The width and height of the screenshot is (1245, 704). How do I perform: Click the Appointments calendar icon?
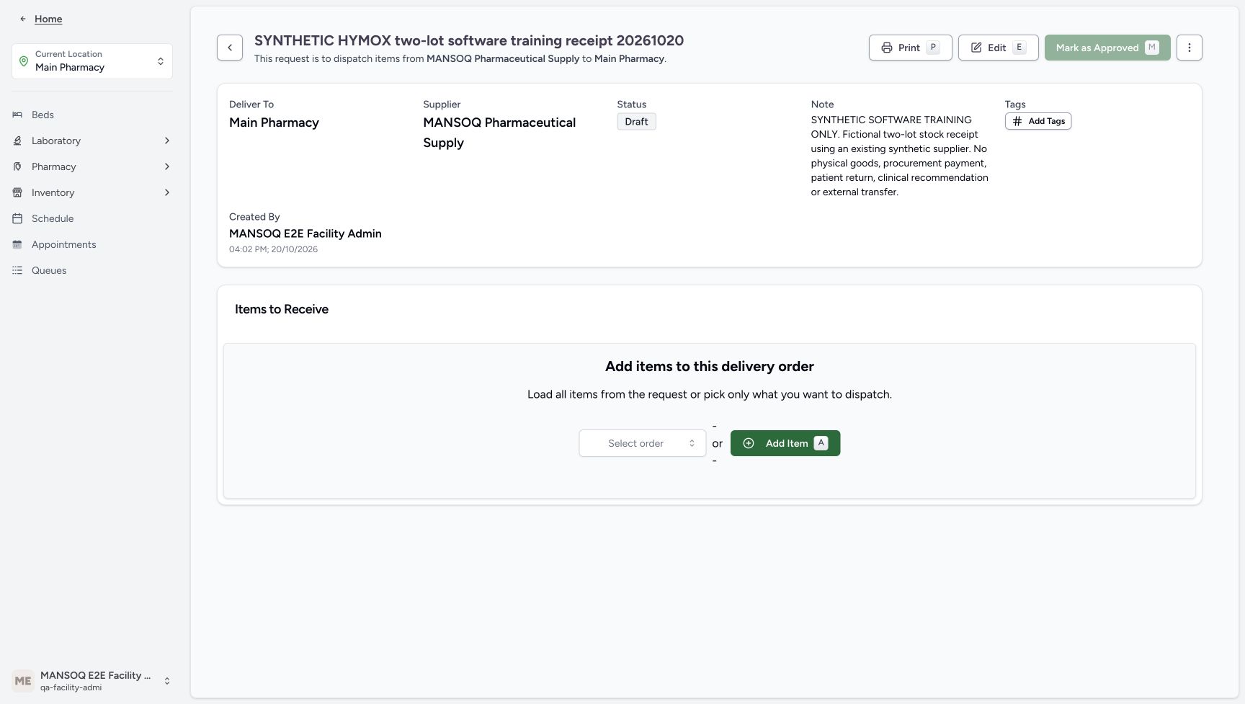coord(17,244)
